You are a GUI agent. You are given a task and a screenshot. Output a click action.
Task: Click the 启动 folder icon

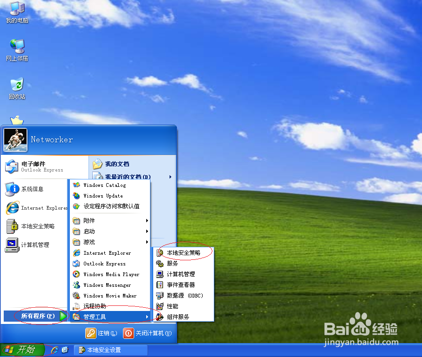click(76, 231)
